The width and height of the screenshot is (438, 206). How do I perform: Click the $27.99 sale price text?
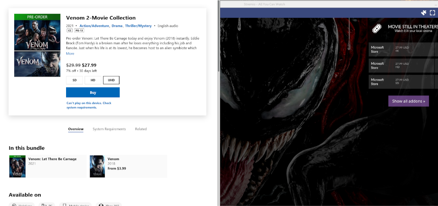click(x=89, y=65)
